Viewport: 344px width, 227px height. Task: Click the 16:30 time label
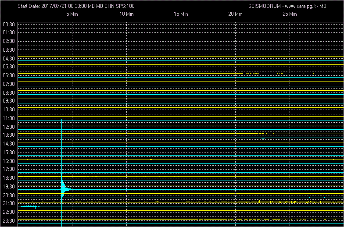tap(9, 161)
